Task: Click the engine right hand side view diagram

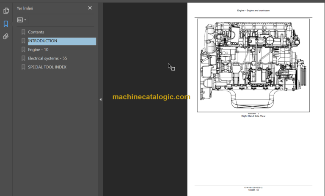Action: point(253,65)
